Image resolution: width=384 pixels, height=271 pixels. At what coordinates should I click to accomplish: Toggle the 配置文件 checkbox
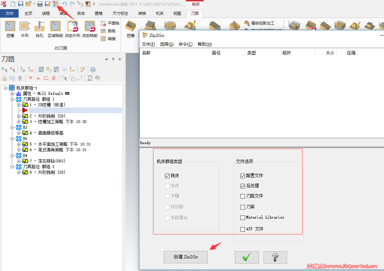pyautogui.click(x=243, y=176)
